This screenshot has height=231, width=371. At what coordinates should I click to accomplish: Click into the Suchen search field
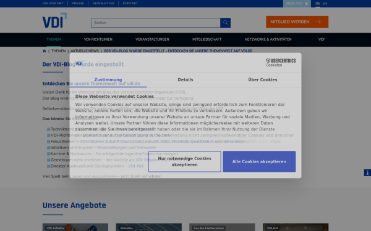[156, 23]
